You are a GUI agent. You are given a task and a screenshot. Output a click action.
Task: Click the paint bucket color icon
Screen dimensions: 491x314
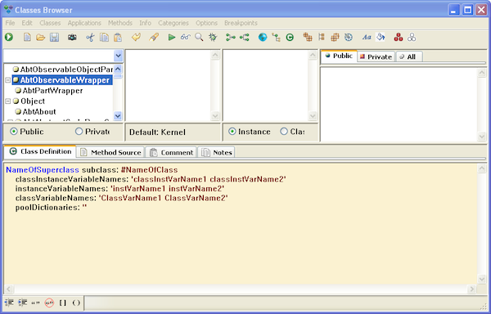pyautogui.click(x=381, y=38)
